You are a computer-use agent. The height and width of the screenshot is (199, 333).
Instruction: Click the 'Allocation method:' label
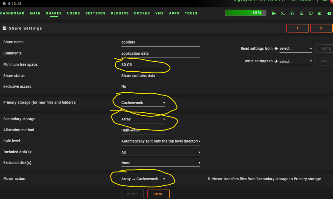point(19,130)
